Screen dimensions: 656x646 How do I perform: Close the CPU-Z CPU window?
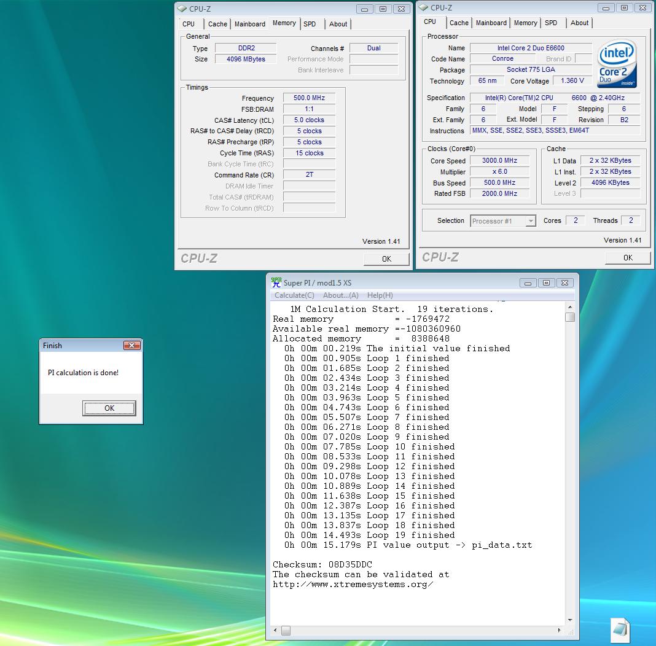point(642,7)
